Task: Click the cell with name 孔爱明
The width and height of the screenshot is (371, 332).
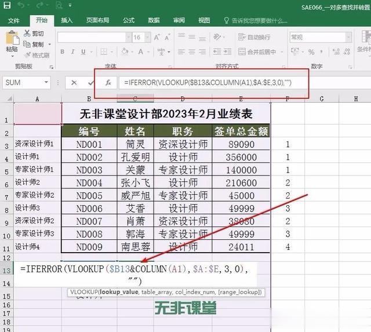Action: (136, 157)
